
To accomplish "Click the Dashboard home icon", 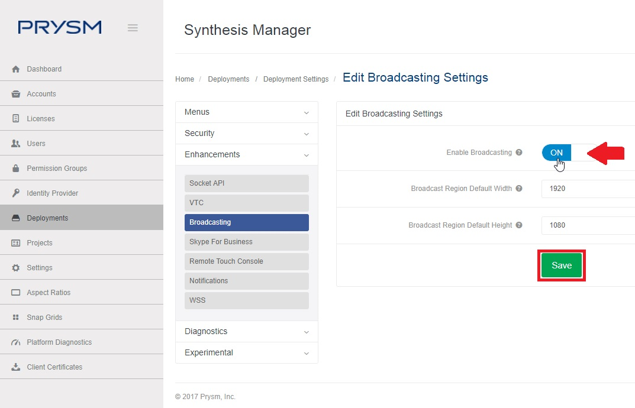I will tap(16, 69).
